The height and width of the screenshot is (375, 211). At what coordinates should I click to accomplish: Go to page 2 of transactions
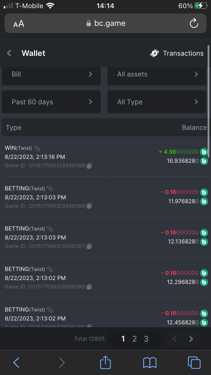134,339
